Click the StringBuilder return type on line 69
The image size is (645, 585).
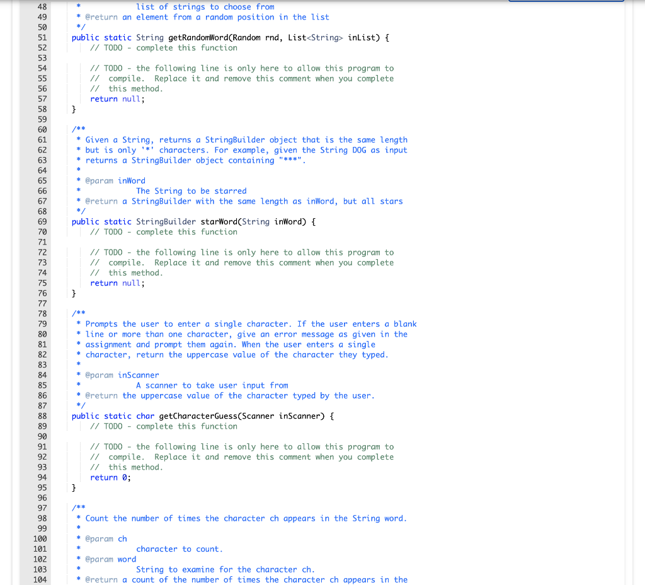point(166,221)
